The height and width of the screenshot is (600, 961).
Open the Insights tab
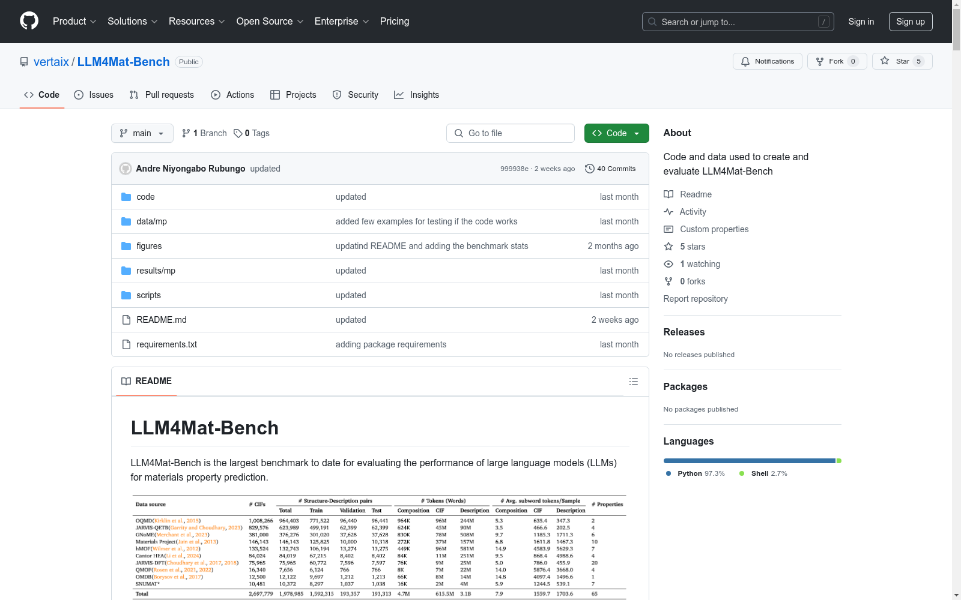[417, 95]
